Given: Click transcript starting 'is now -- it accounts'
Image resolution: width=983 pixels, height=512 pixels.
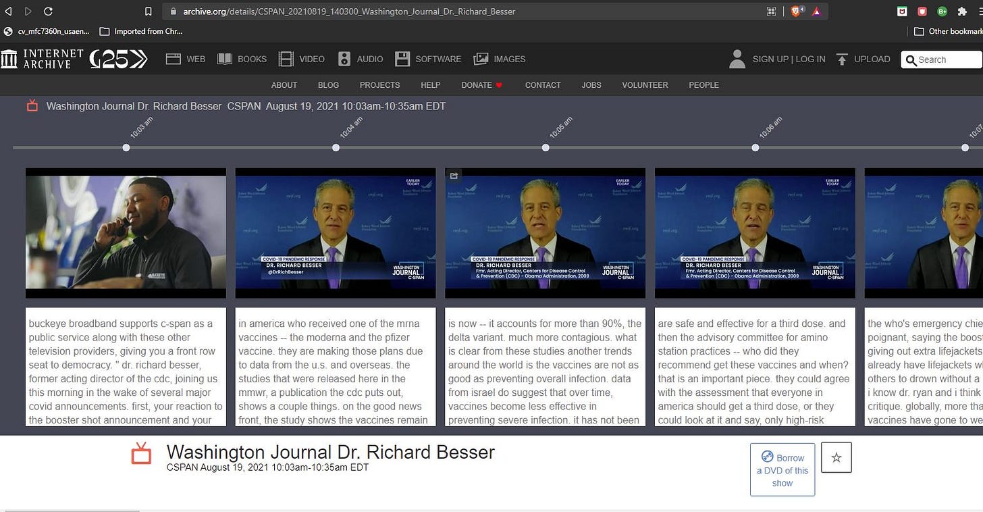Looking at the screenshot, I should (x=546, y=367).
